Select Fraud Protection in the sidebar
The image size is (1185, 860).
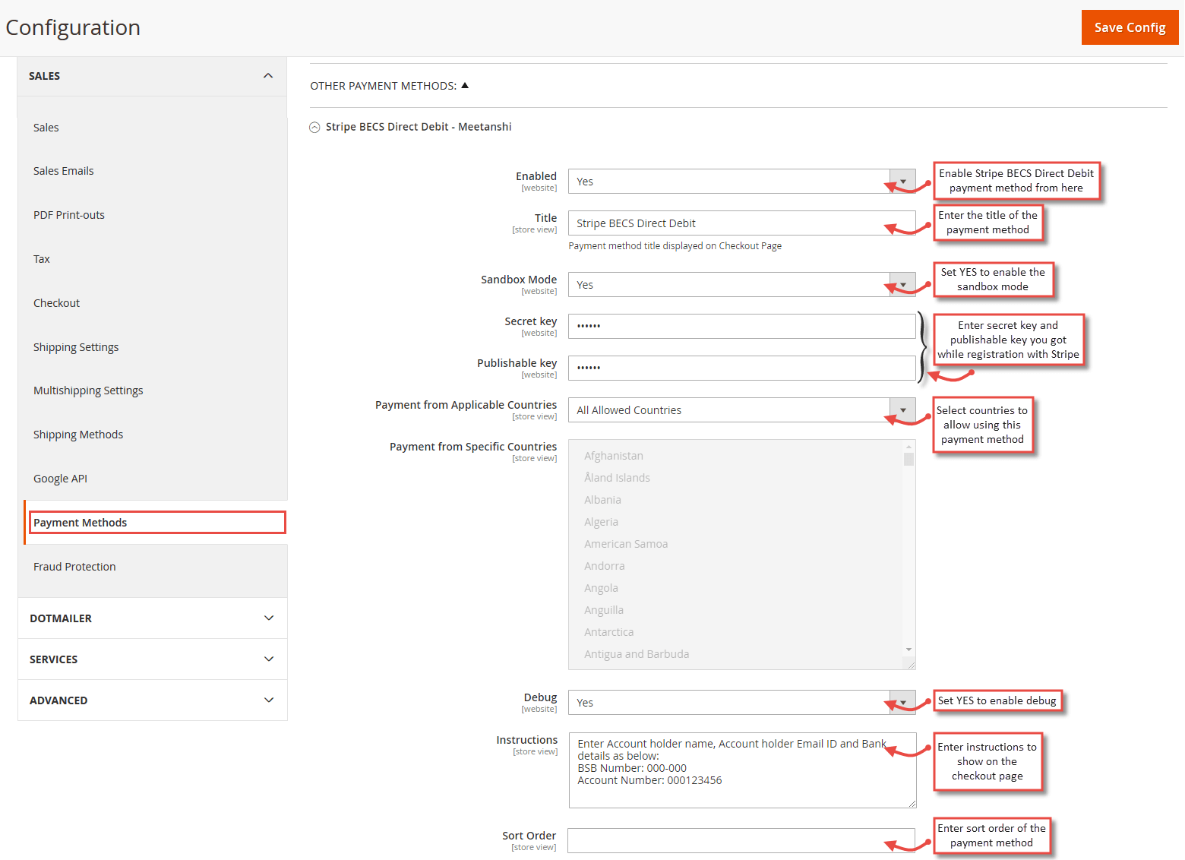74,566
